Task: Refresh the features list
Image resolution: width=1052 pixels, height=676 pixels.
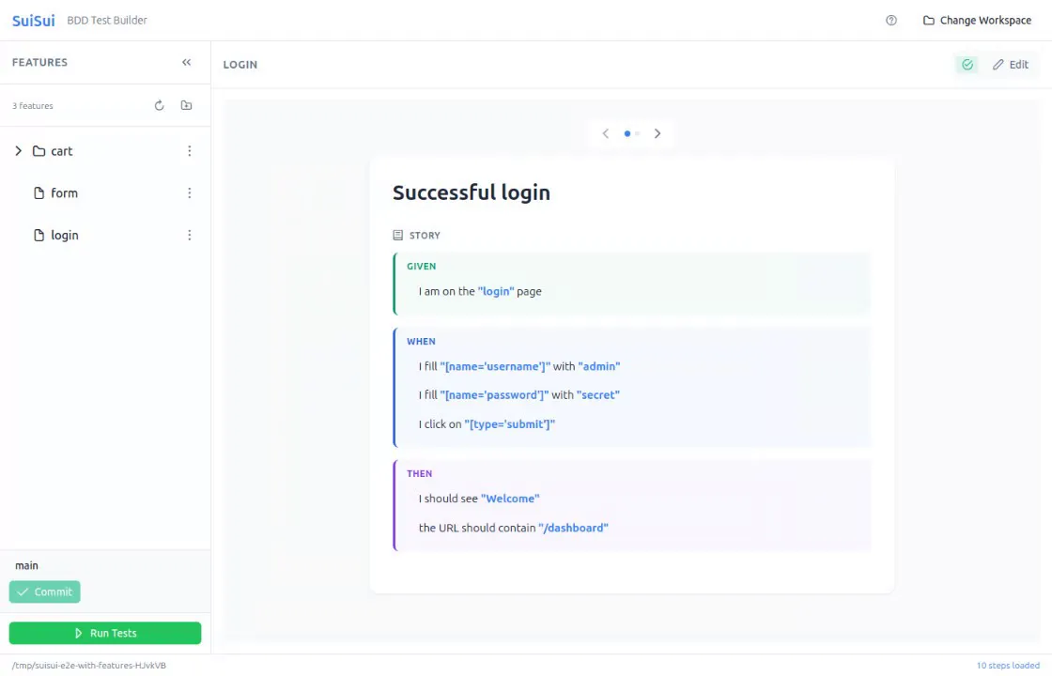Action: (159, 105)
